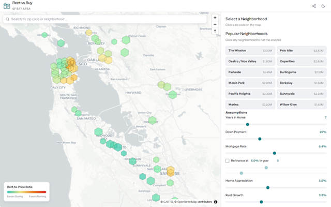Click the Rent vs Buy house logo icon
Image resolution: width=331 pixels, height=207 pixels.
[x=7, y=6]
